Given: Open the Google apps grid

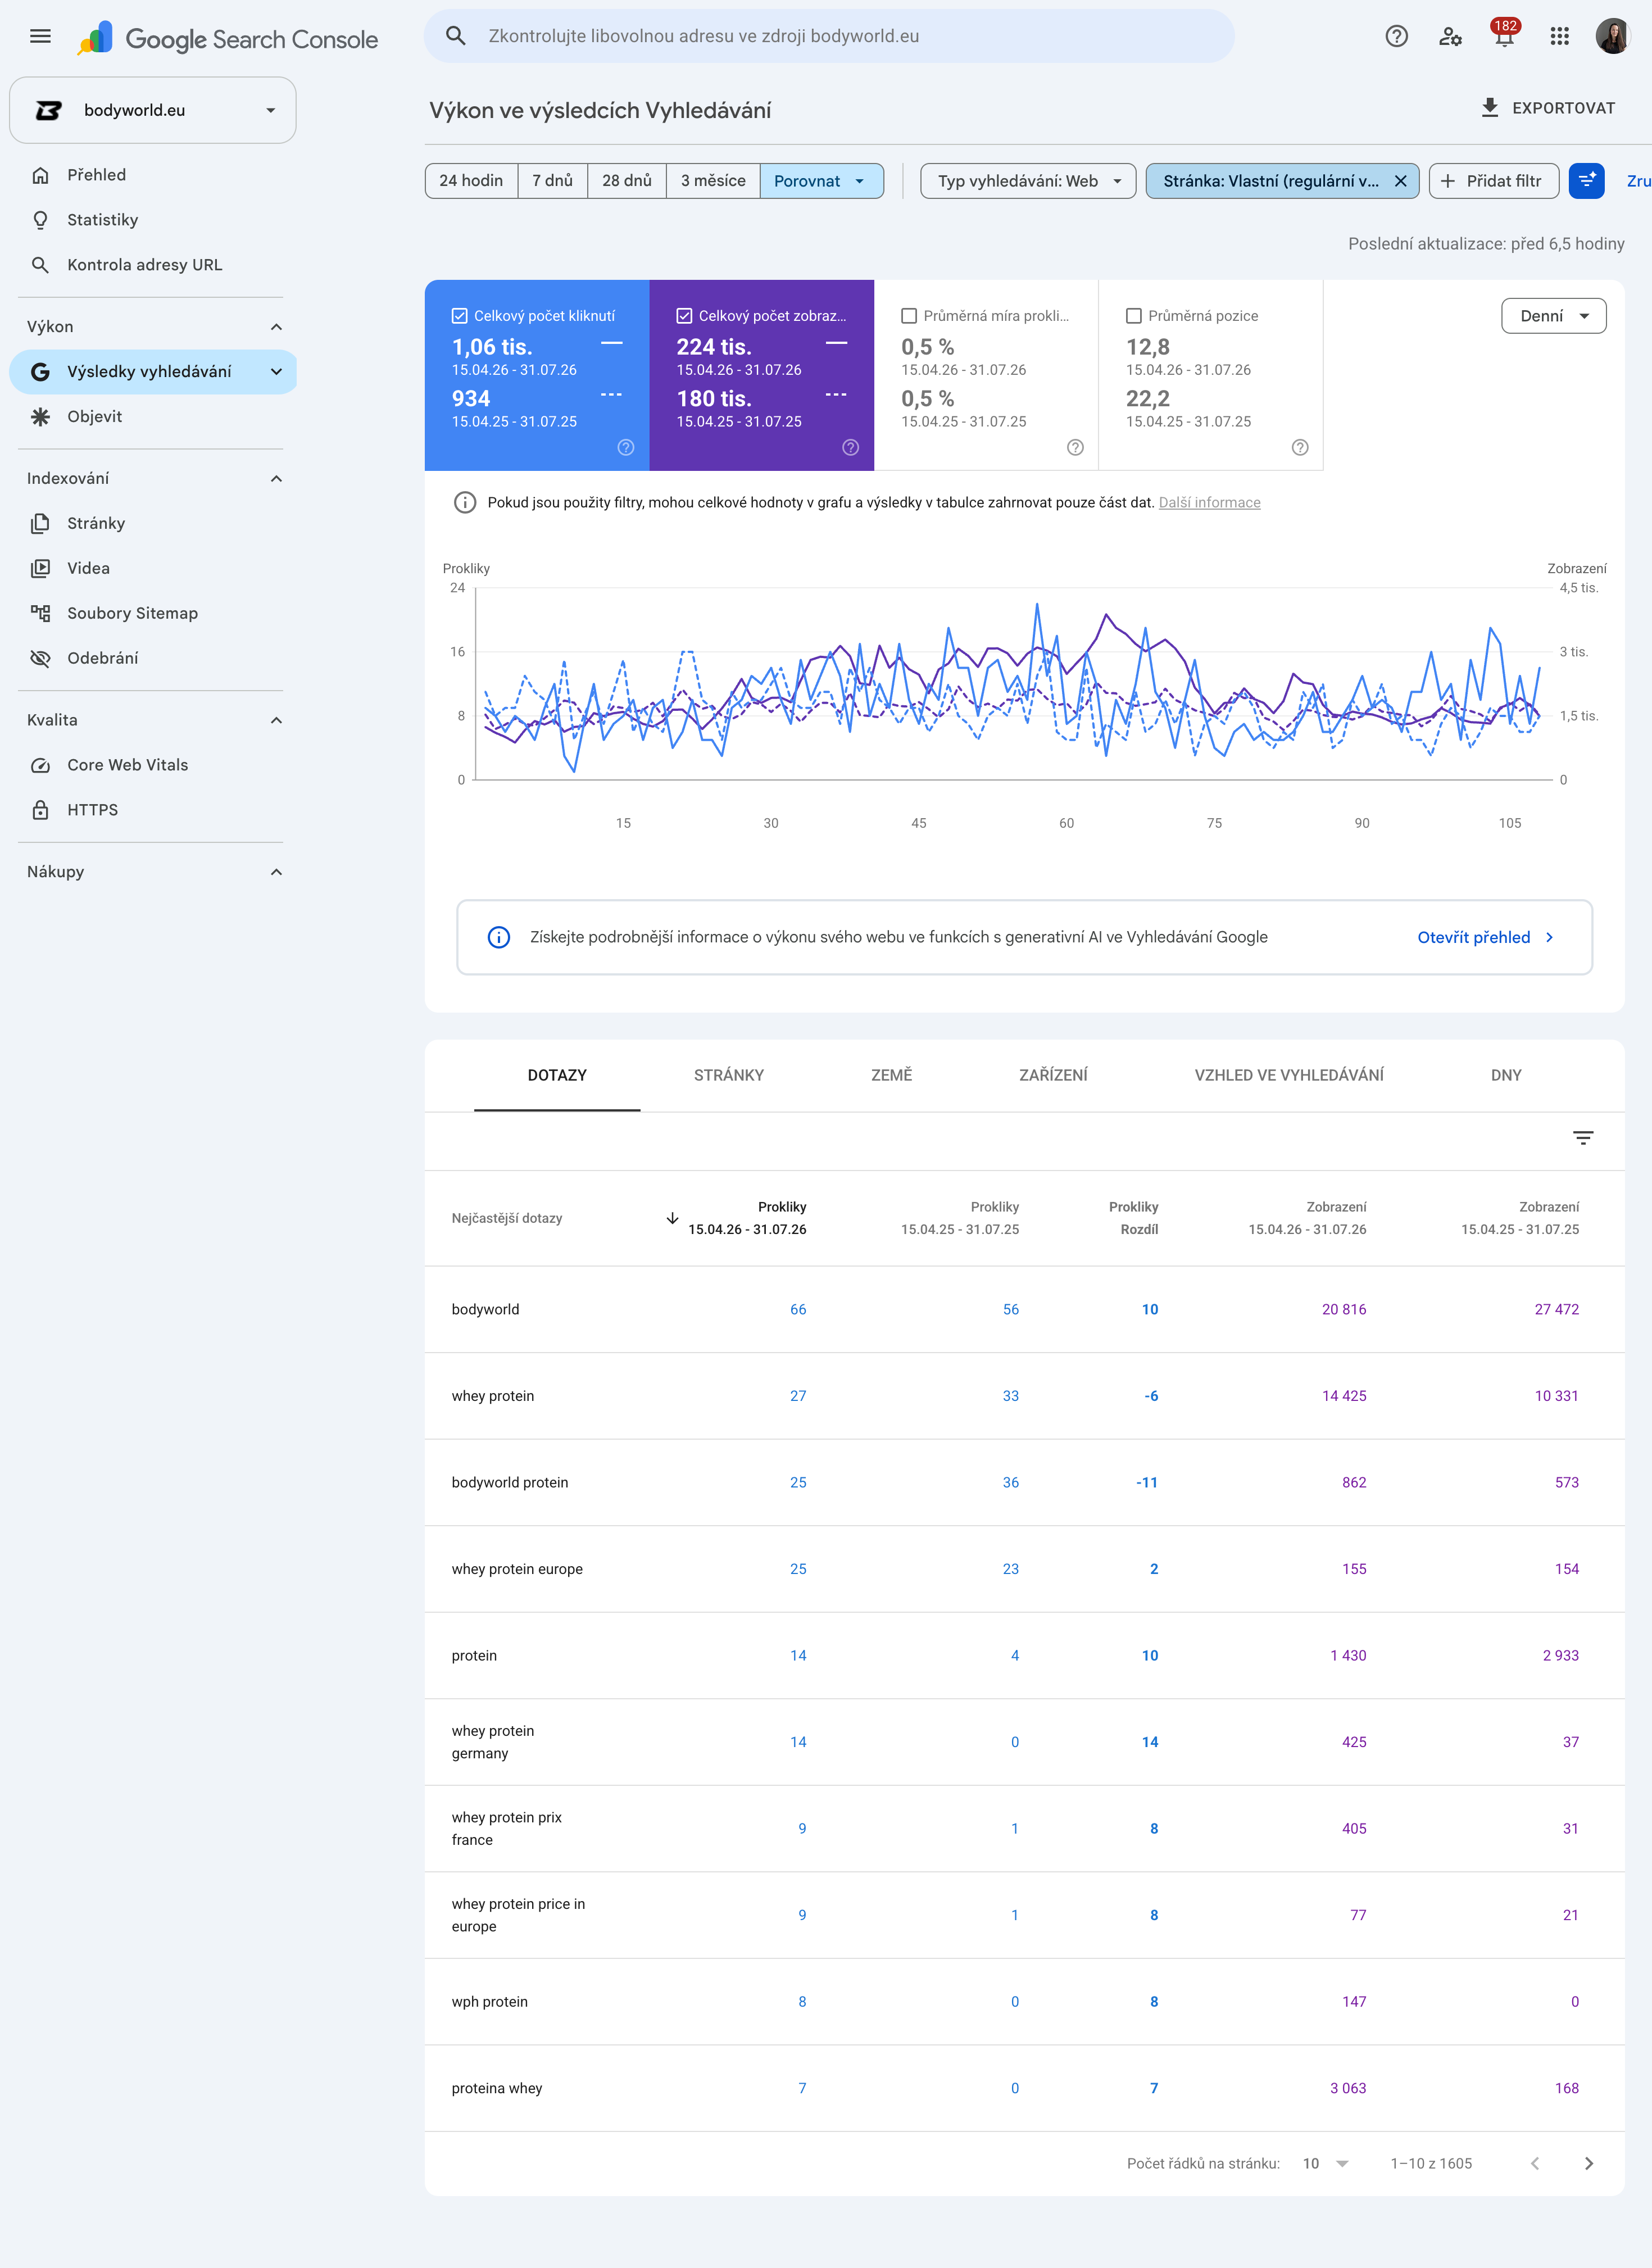Looking at the screenshot, I should (x=1559, y=37).
